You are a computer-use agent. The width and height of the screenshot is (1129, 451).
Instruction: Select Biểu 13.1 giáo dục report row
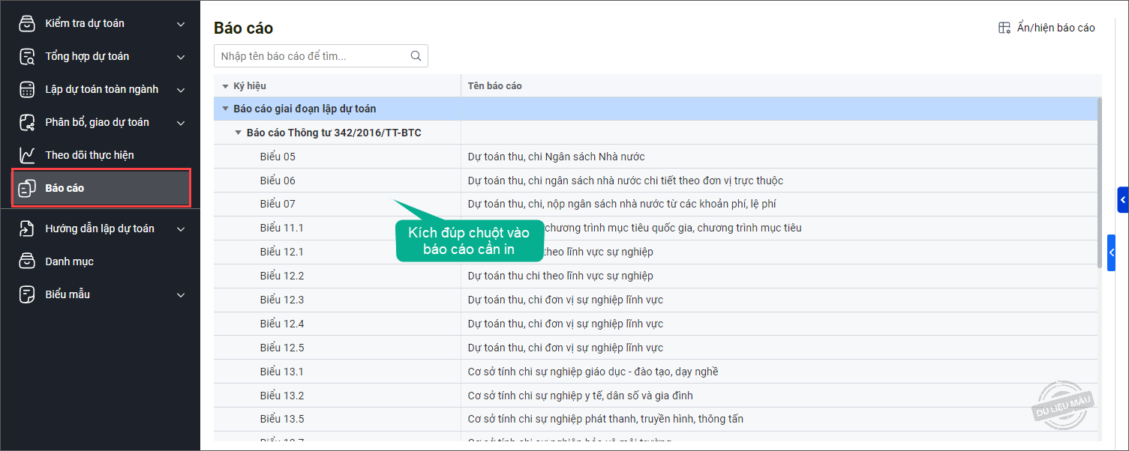click(593, 372)
